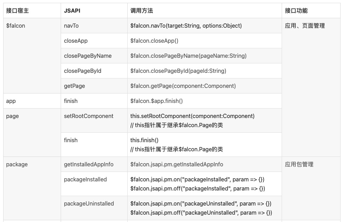Click the 接口宿主 column header
Viewport: 342px width, 222px height.
18,11
